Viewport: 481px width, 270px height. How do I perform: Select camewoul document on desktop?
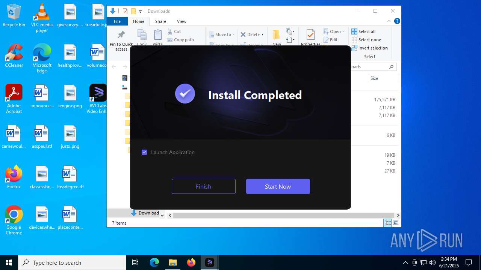coord(14,137)
